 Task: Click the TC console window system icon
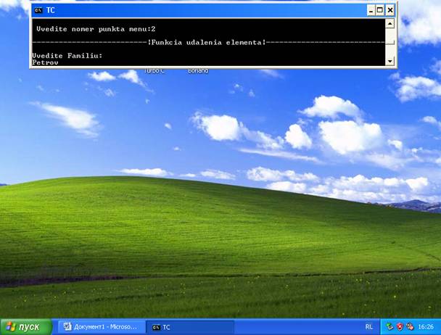click(x=38, y=10)
